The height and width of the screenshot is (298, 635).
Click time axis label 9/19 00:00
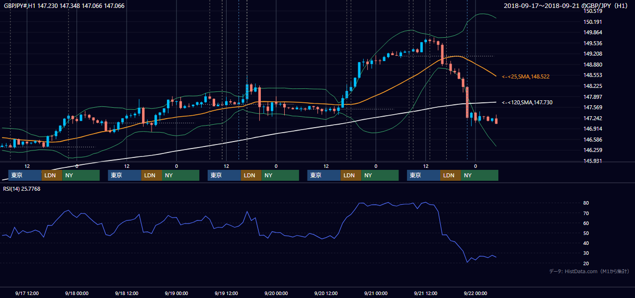click(x=176, y=294)
